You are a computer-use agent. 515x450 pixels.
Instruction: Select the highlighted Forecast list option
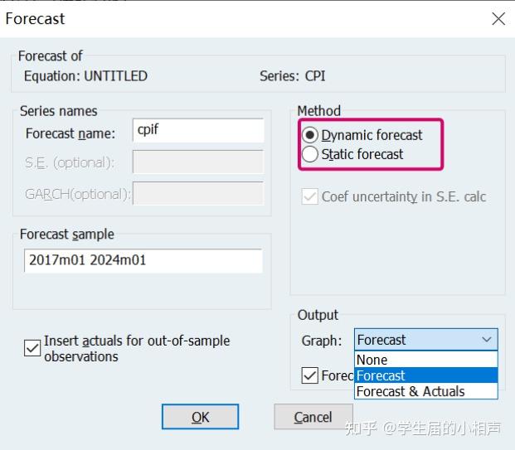[381, 375]
